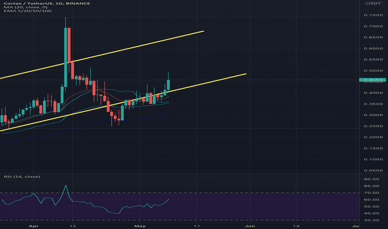Click the Jun date axis label
This screenshot has height=229, width=388.
[250, 226]
